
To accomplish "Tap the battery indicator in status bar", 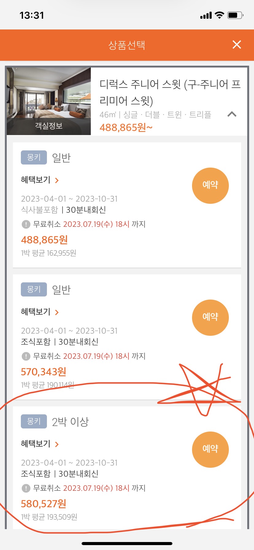I will (x=235, y=15).
